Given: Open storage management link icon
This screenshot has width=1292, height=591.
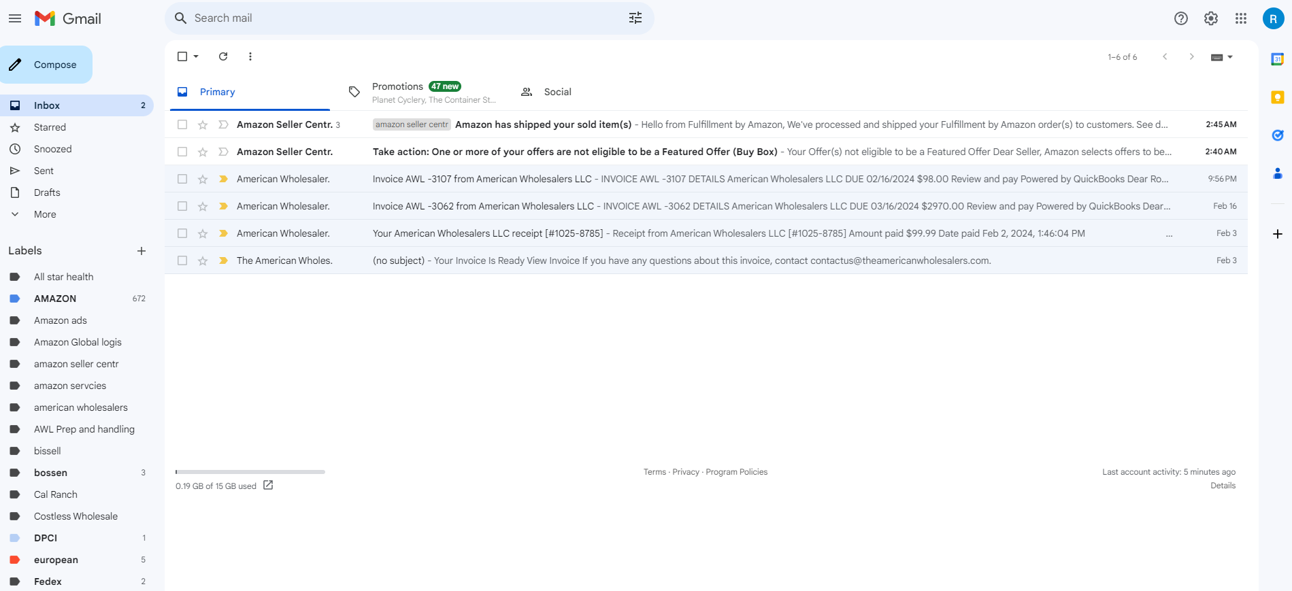Looking at the screenshot, I should [x=268, y=485].
